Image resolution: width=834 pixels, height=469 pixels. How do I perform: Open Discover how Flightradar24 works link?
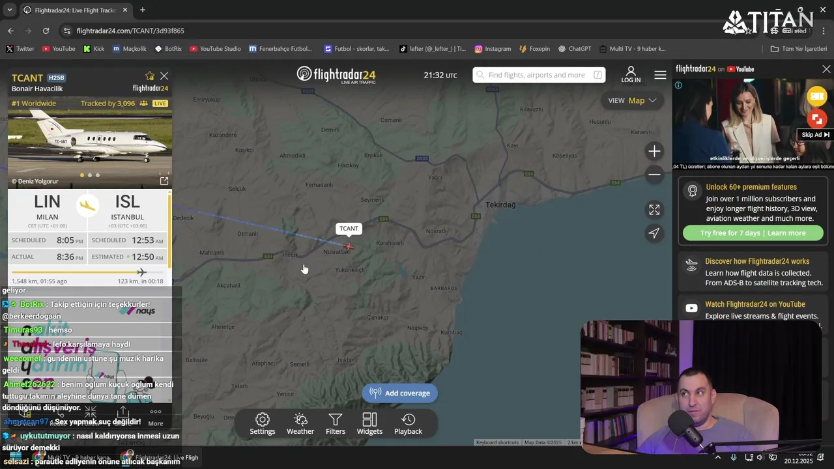click(756, 261)
